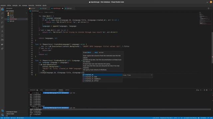Open the Arquivo menu
This screenshot has width=213, height=119.
pos(3,5)
